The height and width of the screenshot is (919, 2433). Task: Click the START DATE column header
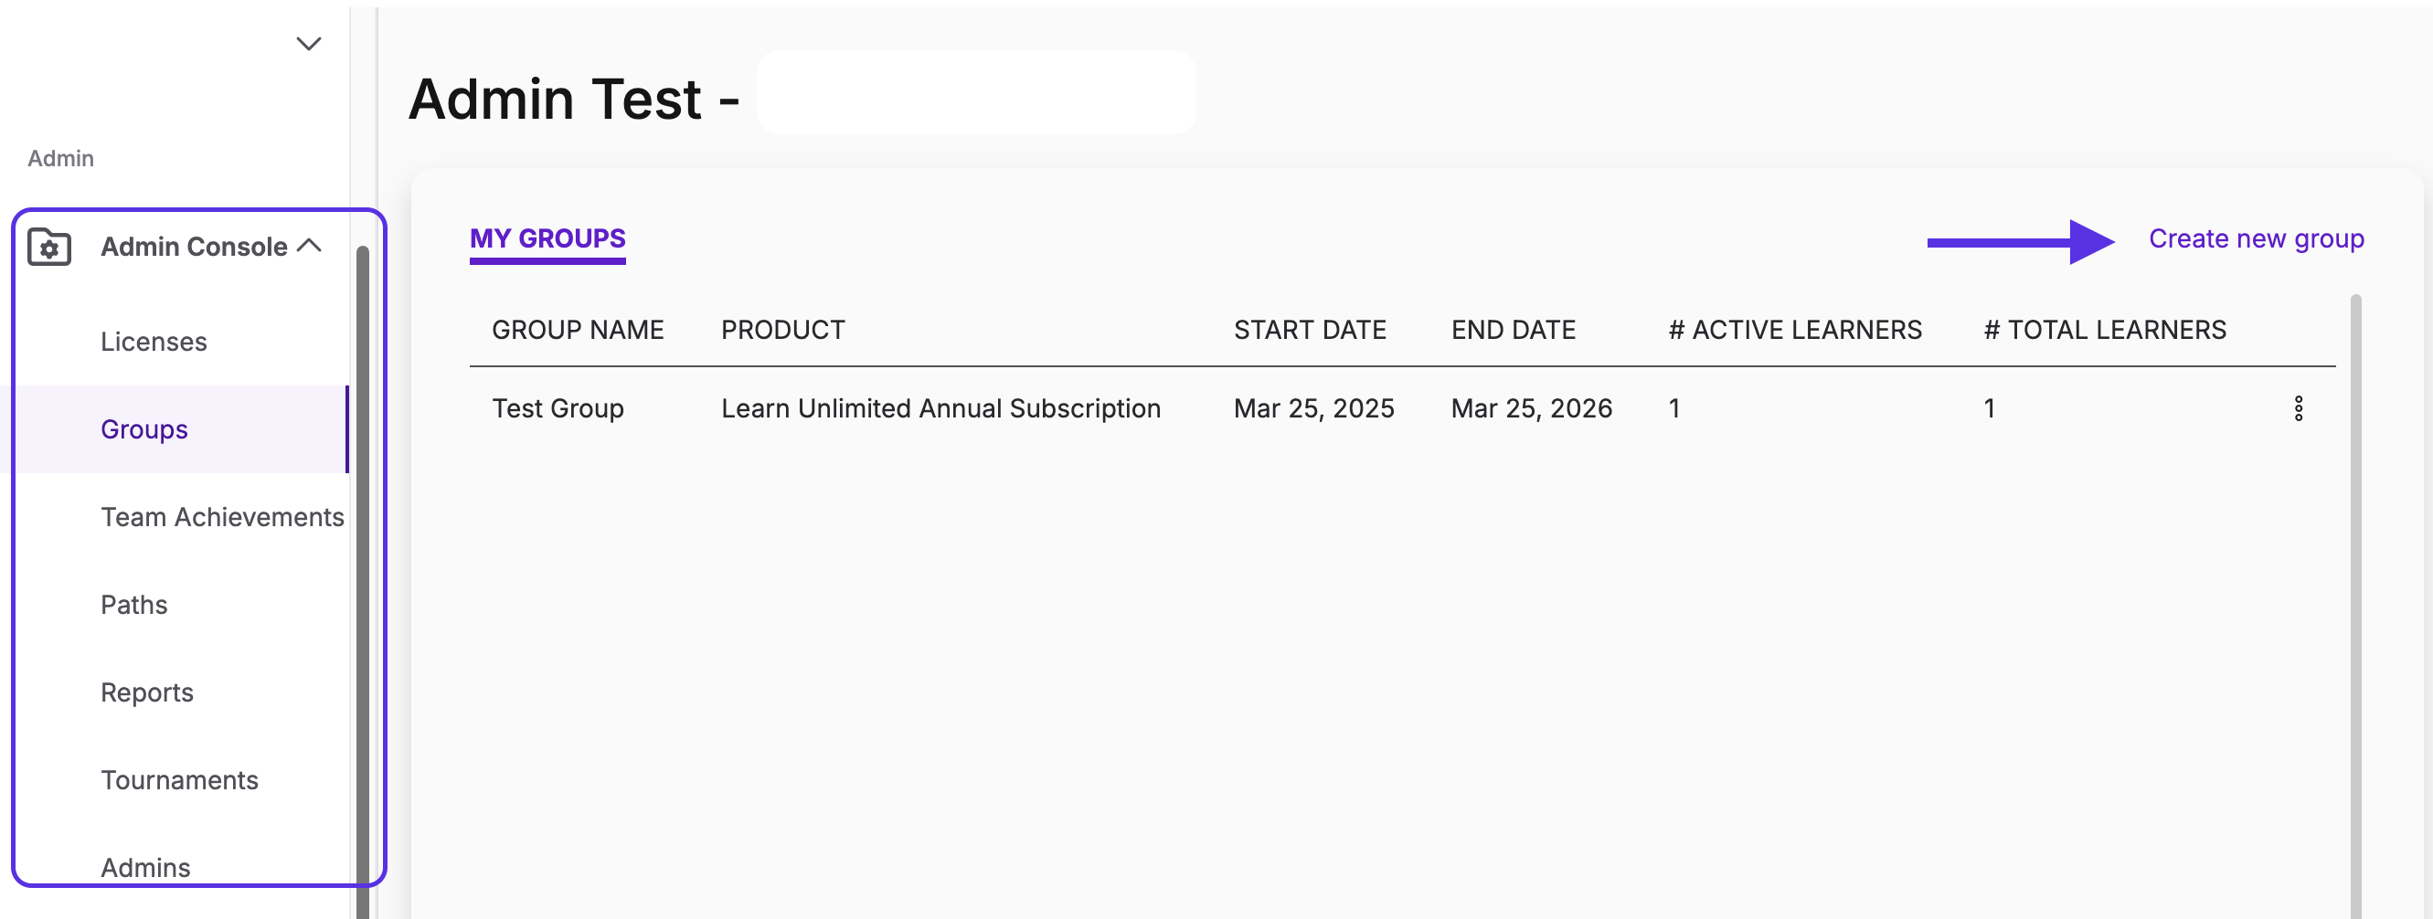pos(1309,331)
